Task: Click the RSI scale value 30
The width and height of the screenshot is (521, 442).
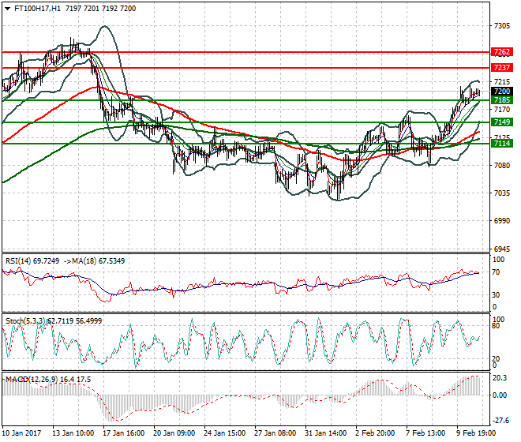Action: [496, 295]
